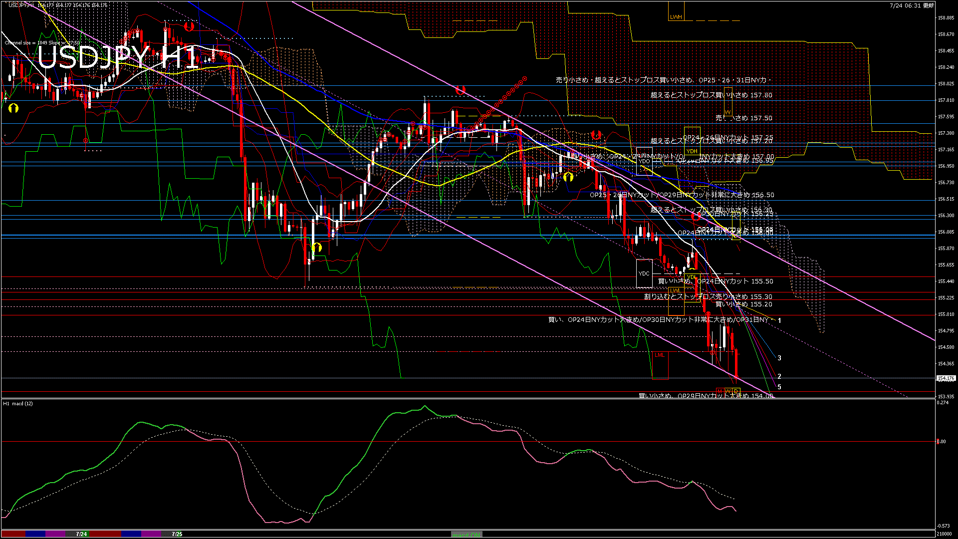The image size is (958, 539).
Task: Select the yellow YDH level marker
Action: click(x=692, y=151)
